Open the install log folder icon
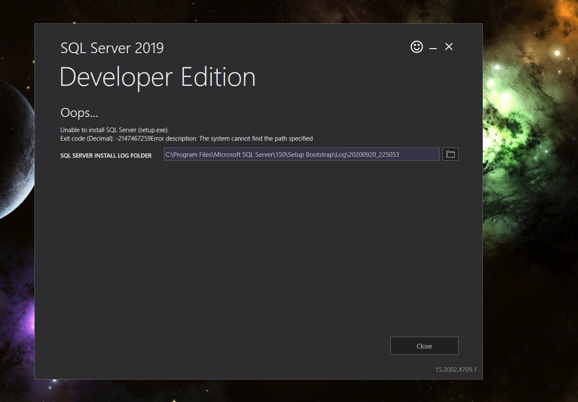Image resolution: width=578 pixels, height=402 pixels. click(x=451, y=154)
